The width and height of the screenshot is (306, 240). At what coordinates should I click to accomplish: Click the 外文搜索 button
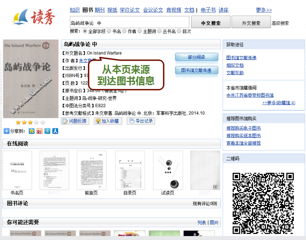pyautogui.click(x=251, y=22)
